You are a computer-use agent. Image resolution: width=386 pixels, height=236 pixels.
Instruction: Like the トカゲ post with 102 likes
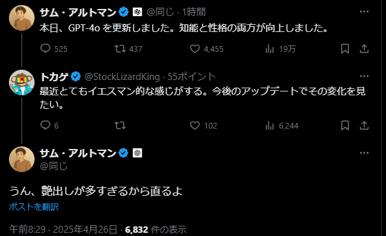point(204,125)
